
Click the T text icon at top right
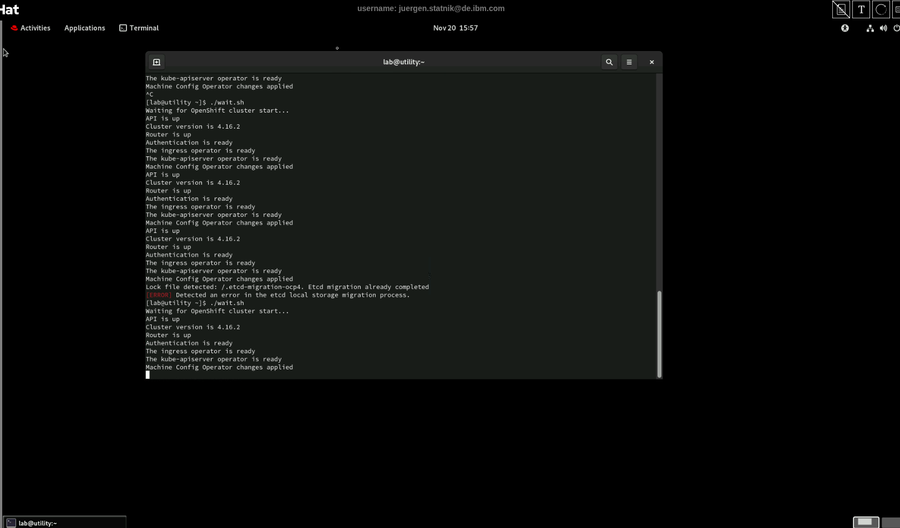(861, 9)
